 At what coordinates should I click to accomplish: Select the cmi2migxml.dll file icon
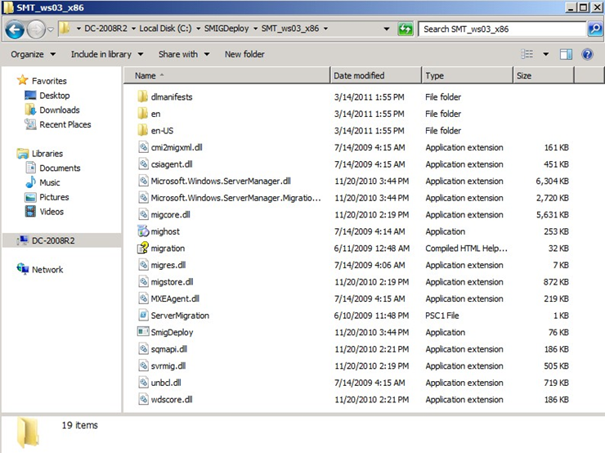143,147
